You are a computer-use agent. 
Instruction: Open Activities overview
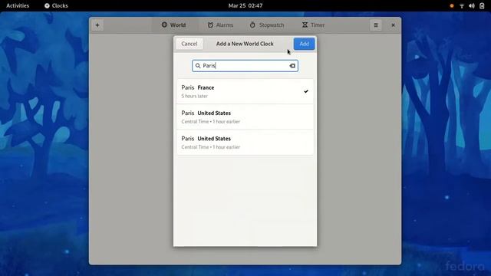pos(18,5)
